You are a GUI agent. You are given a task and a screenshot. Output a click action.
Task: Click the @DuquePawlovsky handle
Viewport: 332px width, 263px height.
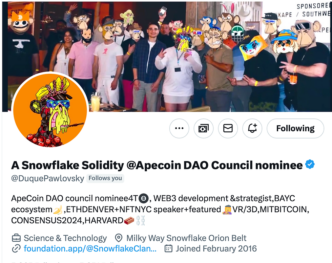click(48, 178)
